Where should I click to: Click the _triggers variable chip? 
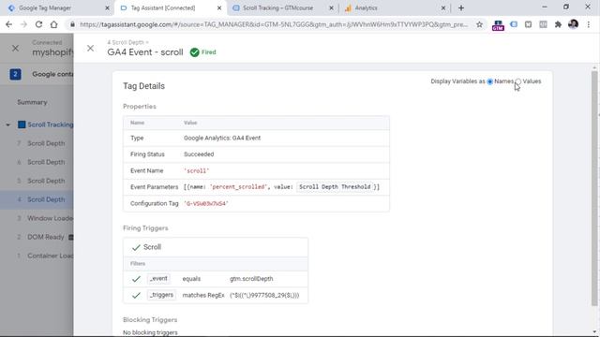(x=161, y=295)
